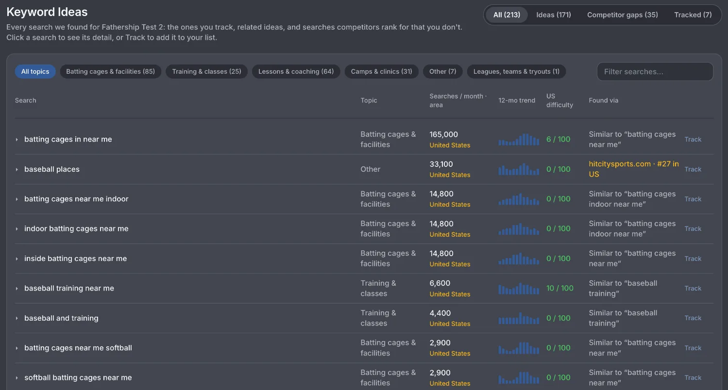Open the "baseball places" search detail
728x390 pixels.
click(52, 169)
